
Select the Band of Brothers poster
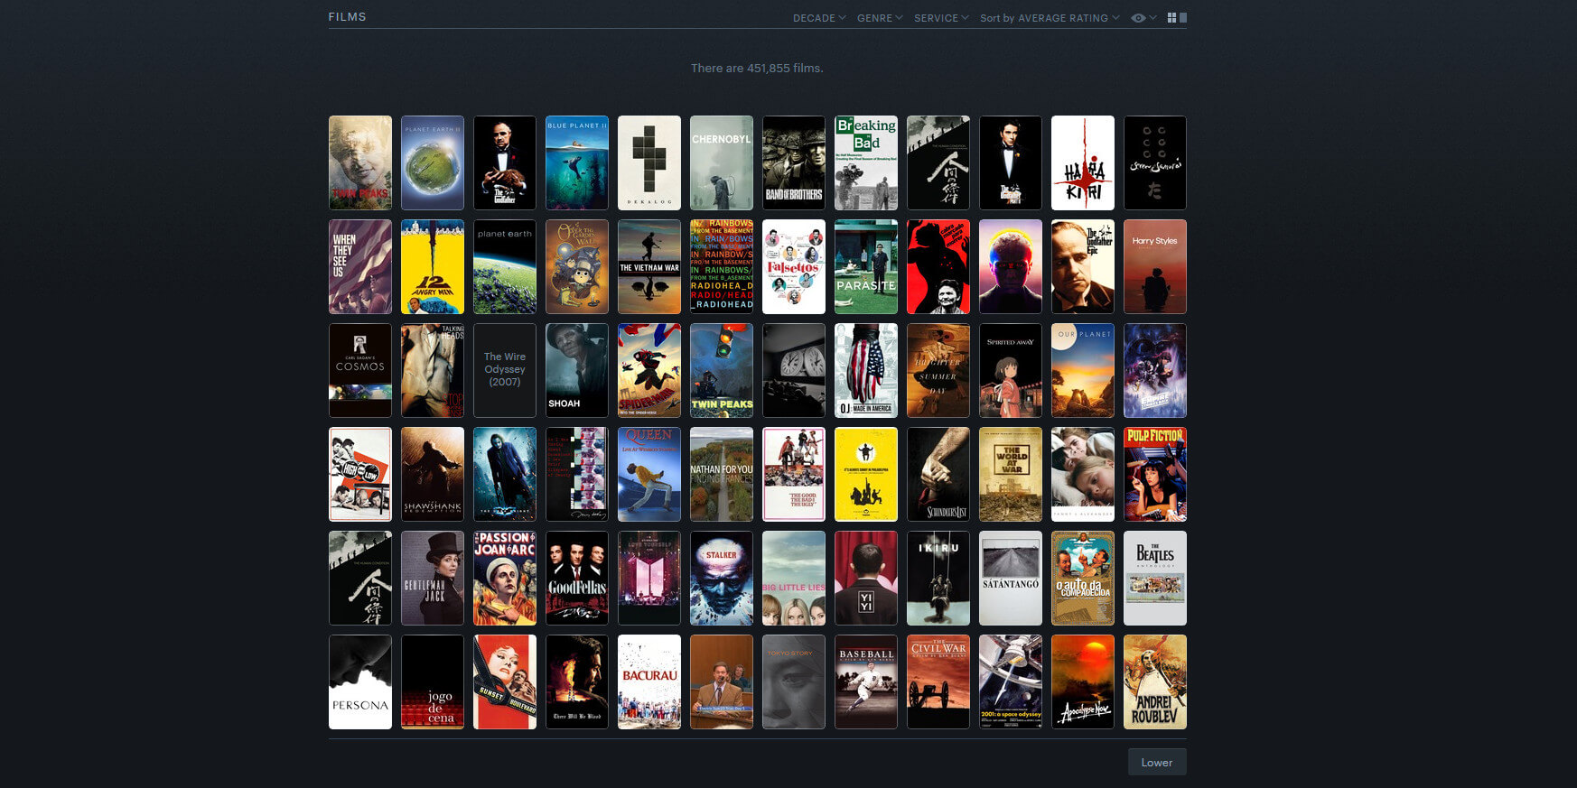794,162
